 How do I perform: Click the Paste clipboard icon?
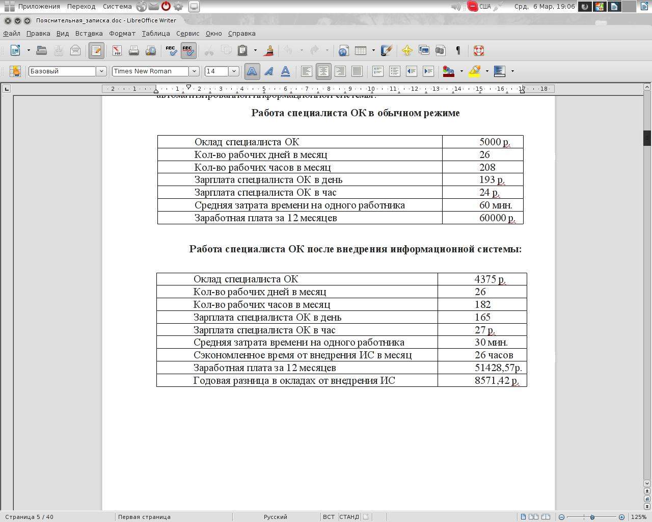[243, 50]
